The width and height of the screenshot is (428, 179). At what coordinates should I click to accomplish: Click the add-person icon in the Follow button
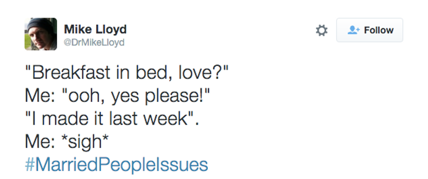pos(353,30)
